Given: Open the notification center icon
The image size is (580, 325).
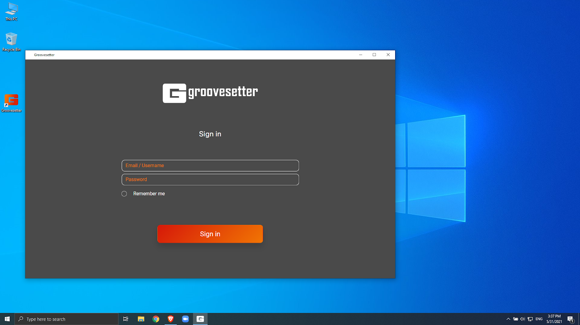Looking at the screenshot, I should (x=571, y=319).
